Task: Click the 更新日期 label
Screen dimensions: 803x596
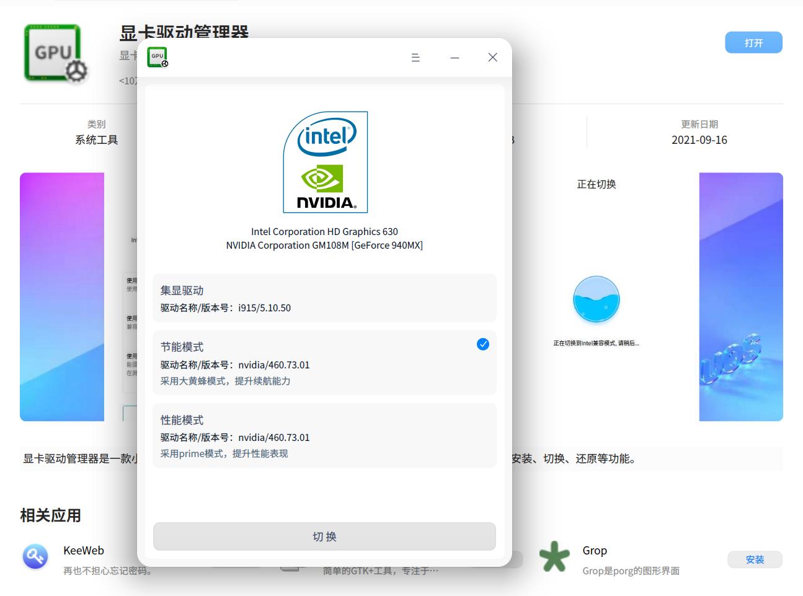Action: click(x=699, y=124)
